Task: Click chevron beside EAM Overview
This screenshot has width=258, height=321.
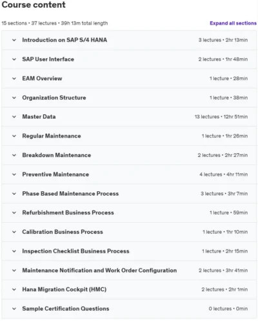Action: pyautogui.click(x=14, y=78)
